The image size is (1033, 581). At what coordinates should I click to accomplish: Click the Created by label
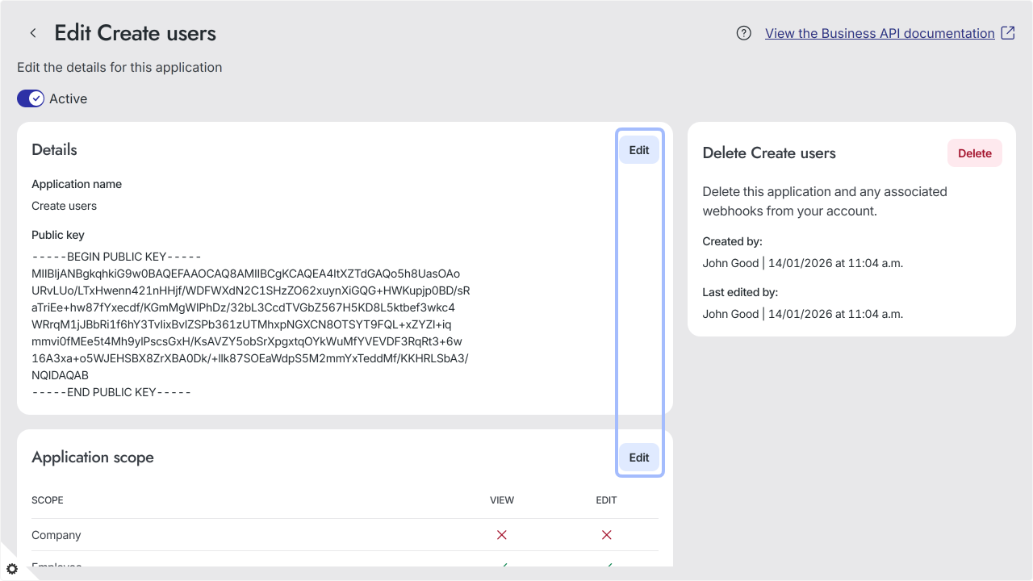733,241
